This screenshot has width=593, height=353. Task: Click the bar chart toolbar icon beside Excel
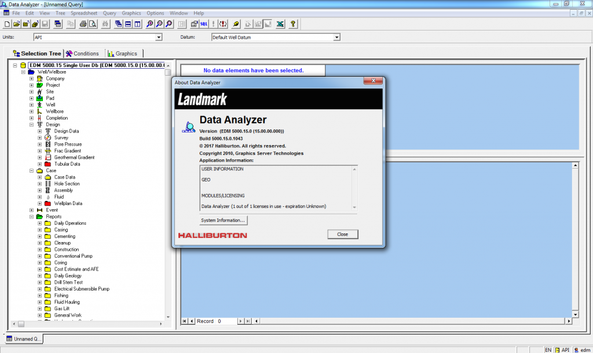(x=268, y=24)
